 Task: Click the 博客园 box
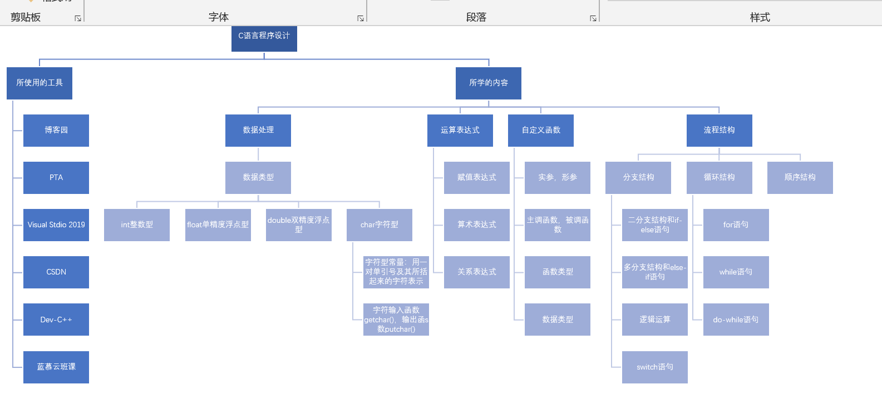(56, 131)
